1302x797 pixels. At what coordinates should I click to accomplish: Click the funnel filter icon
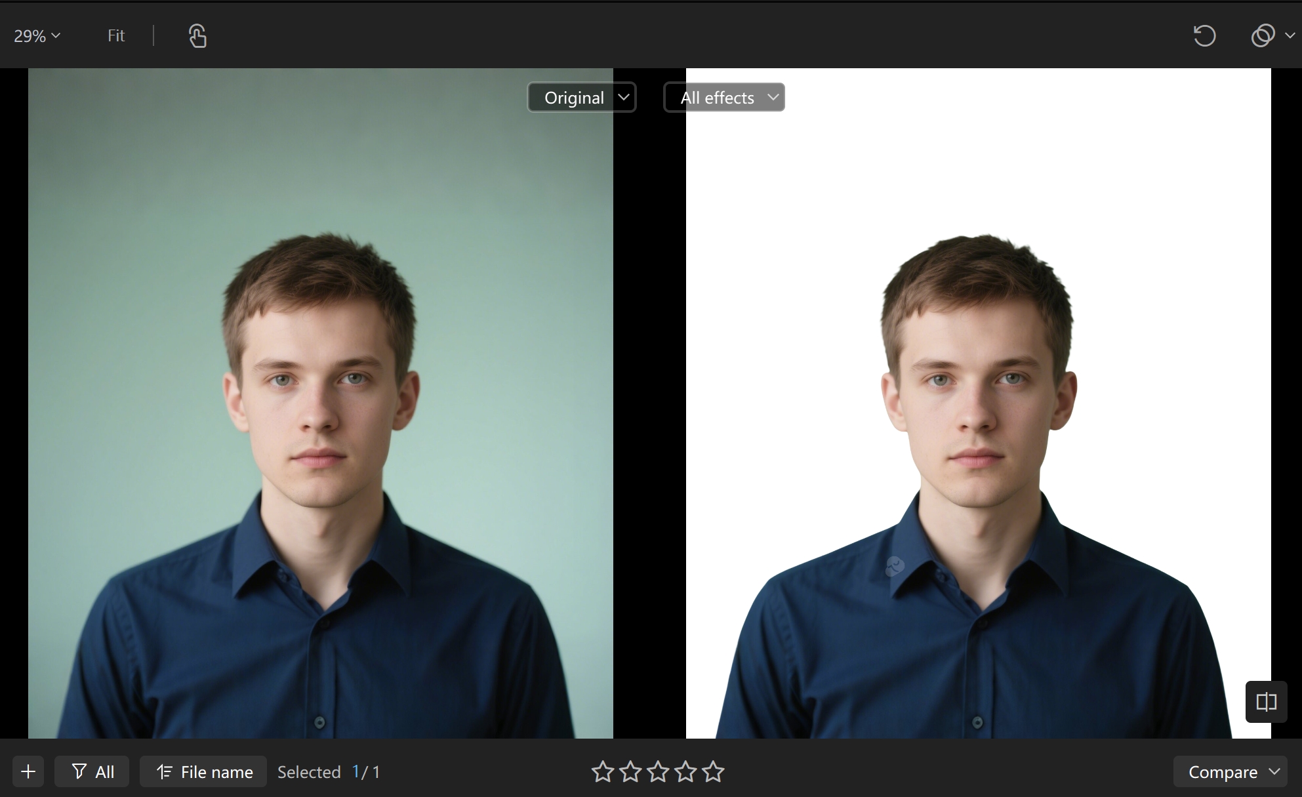point(79,771)
